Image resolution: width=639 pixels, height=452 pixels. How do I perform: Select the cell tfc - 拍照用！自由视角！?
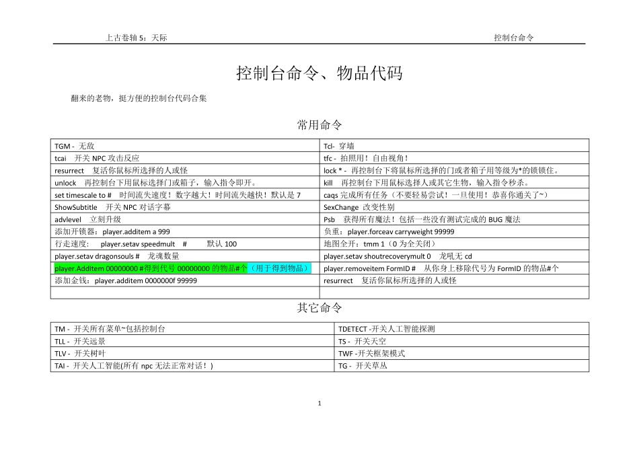(x=455, y=158)
